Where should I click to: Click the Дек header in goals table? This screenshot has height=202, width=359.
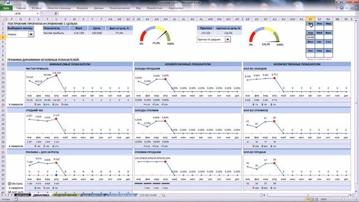[328, 51]
